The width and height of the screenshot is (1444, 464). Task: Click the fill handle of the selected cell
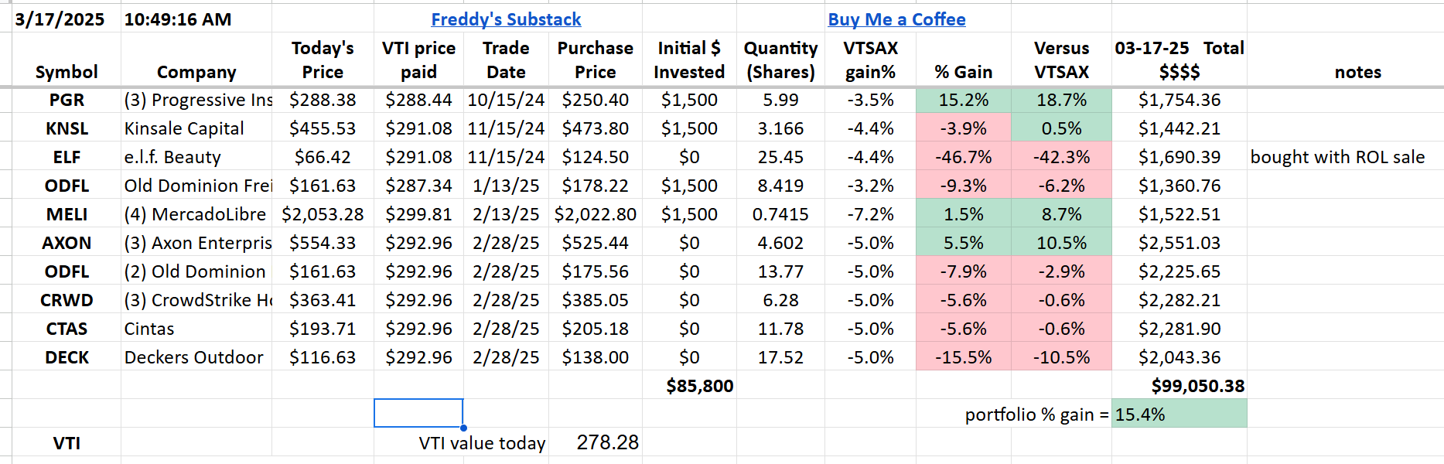(x=463, y=428)
